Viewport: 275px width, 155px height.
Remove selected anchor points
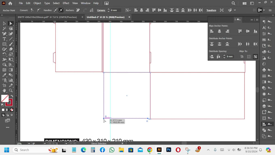[78, 10]
